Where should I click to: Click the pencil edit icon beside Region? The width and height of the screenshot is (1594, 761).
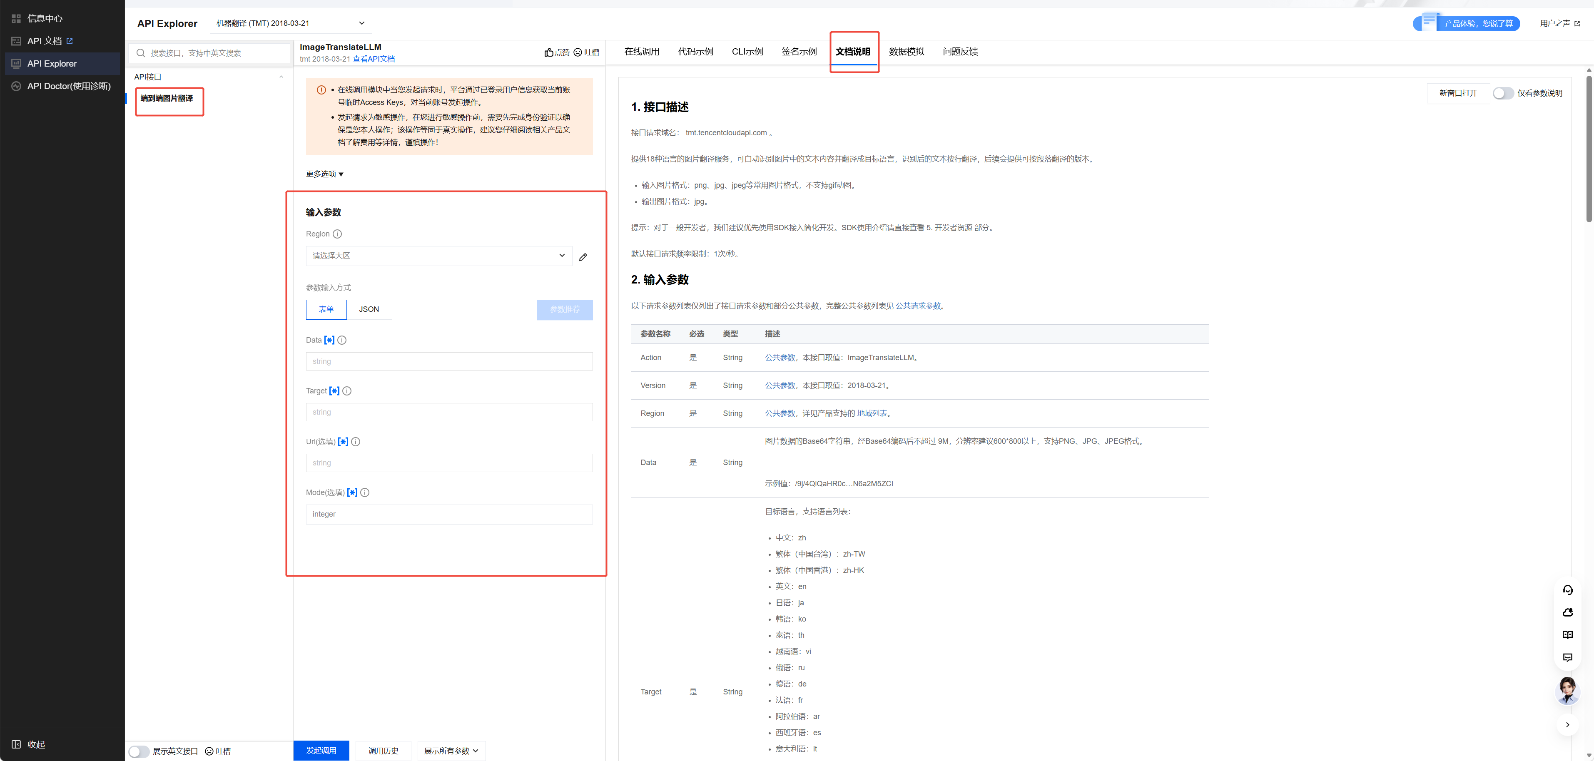[x=583, y=257]
